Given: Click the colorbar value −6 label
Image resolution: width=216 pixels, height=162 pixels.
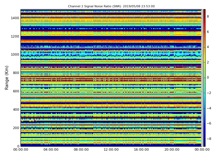Looking at the screenshot, I should [x=209, y=123].
